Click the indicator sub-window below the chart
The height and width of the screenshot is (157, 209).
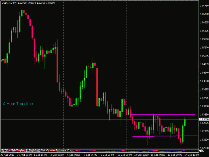100,151
